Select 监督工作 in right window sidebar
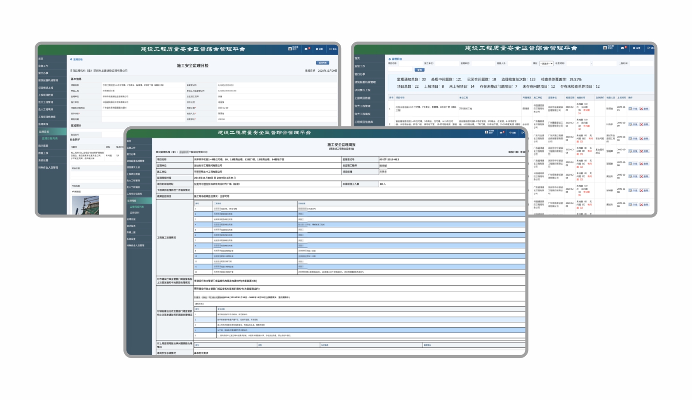 (361, 66)
